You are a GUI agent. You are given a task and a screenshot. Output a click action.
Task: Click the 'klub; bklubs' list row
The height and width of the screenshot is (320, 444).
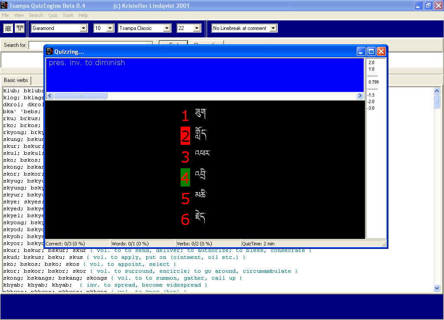(x=23, y=91)
